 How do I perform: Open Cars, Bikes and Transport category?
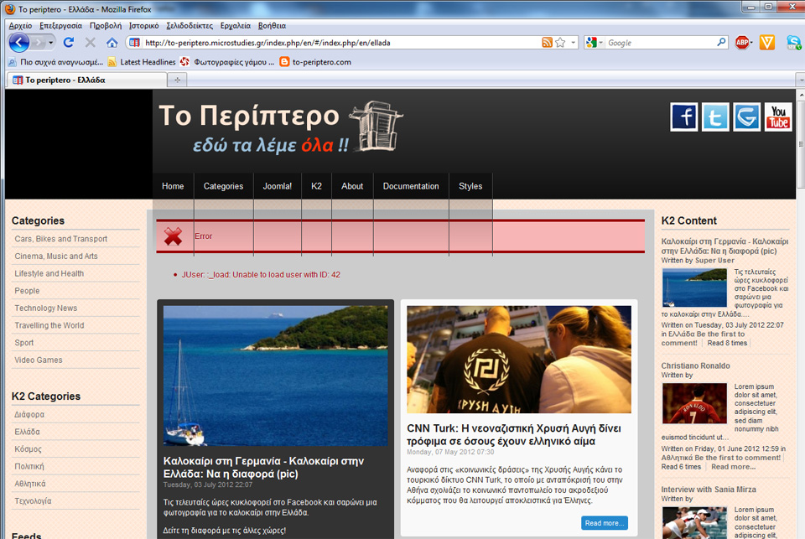61,239
